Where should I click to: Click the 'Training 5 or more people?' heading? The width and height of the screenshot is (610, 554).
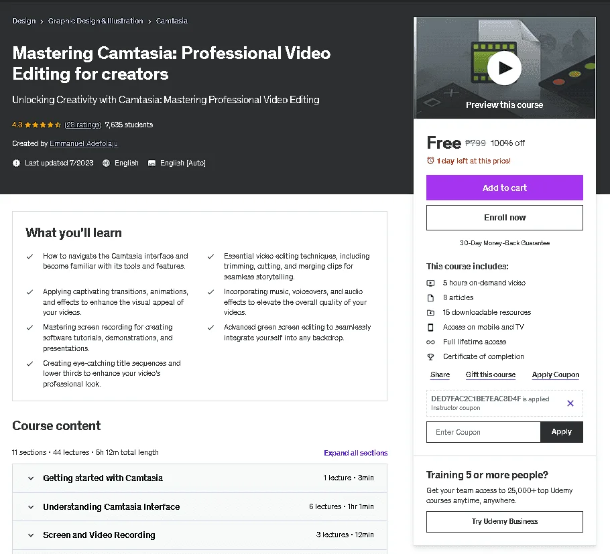(487, 475)
